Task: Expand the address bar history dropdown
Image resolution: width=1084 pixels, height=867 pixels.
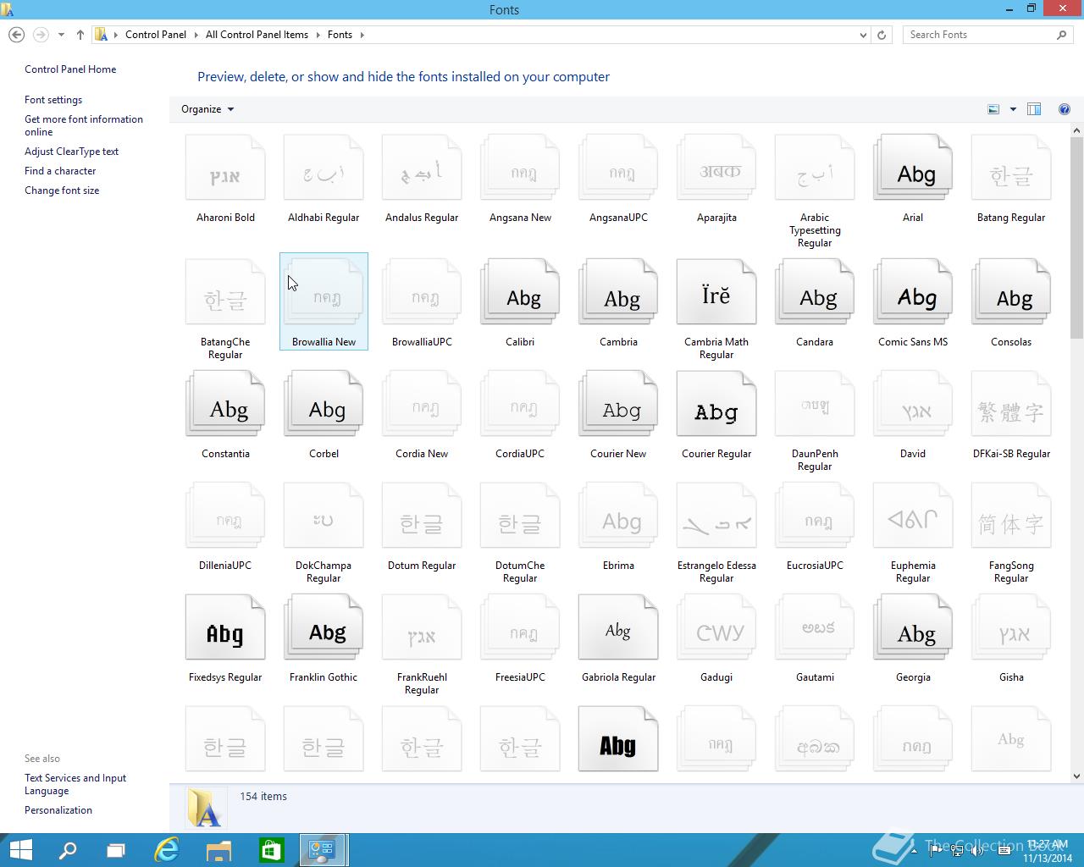Action: click(x=863, y=35)
